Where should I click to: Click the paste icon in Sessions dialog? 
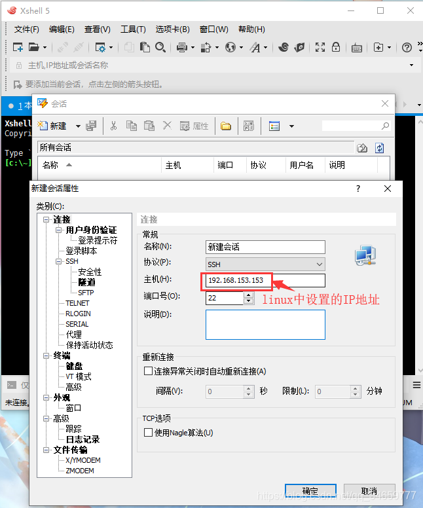click(x=149, y=126)
